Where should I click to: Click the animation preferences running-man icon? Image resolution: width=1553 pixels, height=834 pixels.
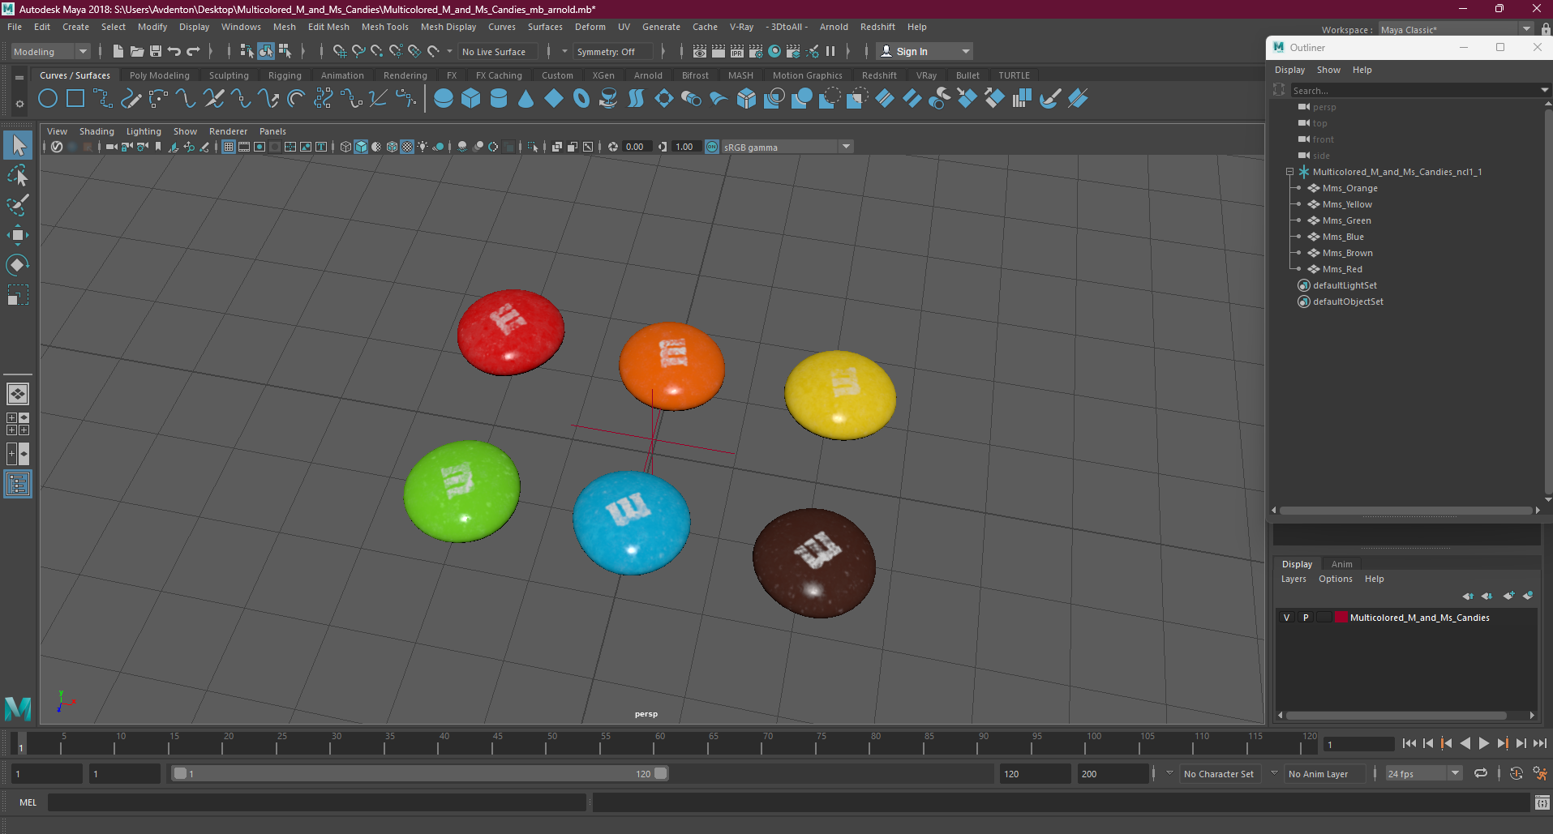coord(1540,774)
